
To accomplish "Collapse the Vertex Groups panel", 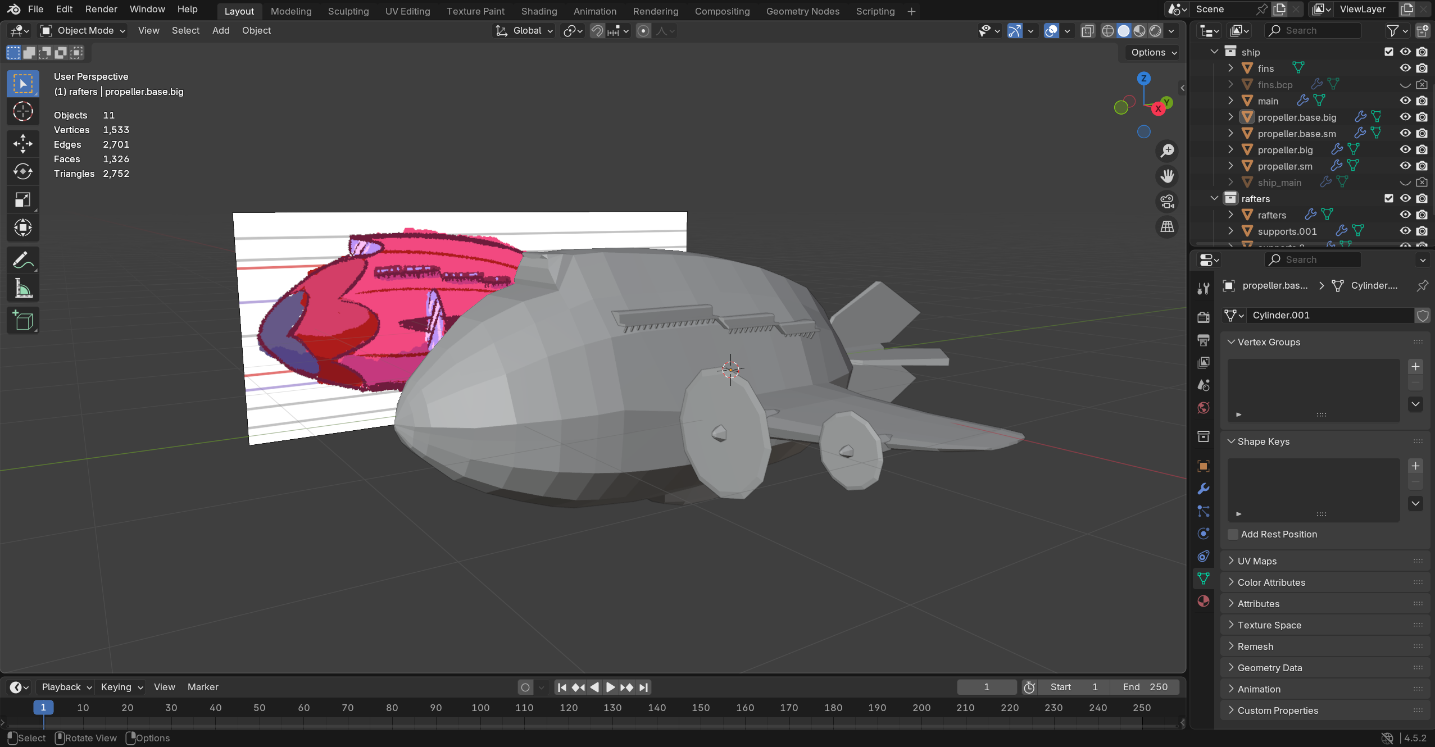I will [1325, 342].
